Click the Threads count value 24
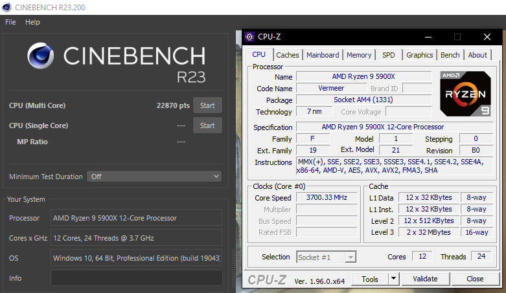 coord(481,256)
